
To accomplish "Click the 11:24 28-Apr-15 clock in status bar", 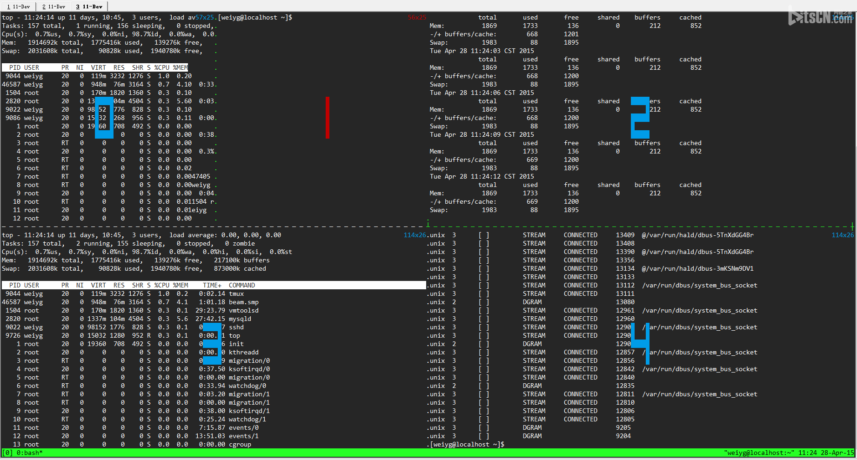I will click(826, 453).
